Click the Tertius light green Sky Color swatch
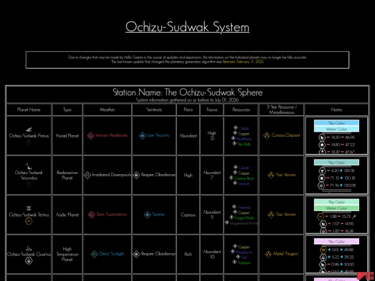This screenshot has width=375, height=281. point(337,202)
